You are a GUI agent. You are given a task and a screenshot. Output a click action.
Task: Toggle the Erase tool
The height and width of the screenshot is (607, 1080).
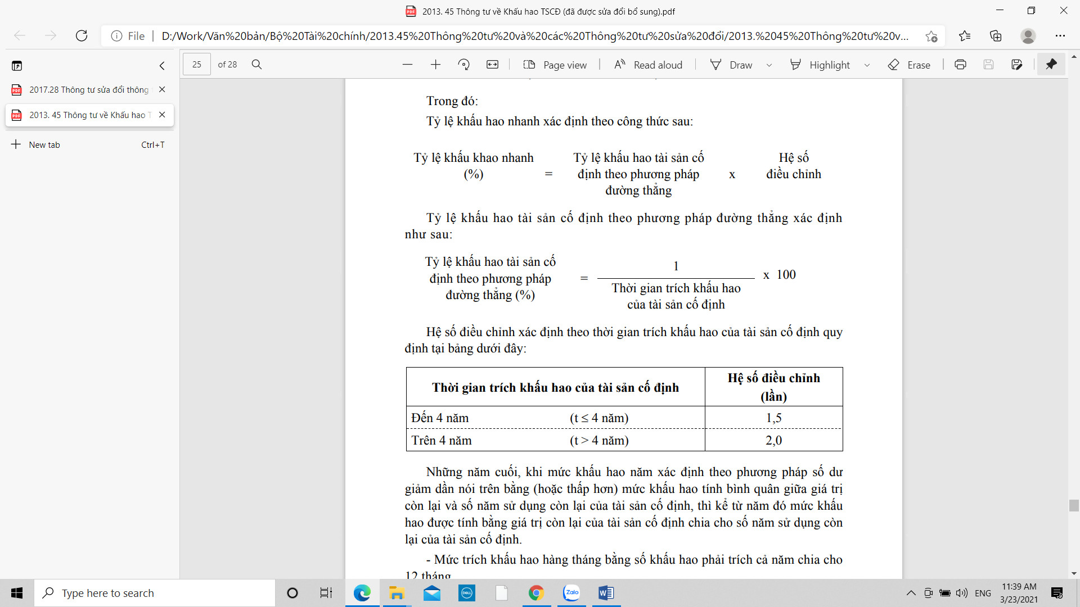[908, 65]
